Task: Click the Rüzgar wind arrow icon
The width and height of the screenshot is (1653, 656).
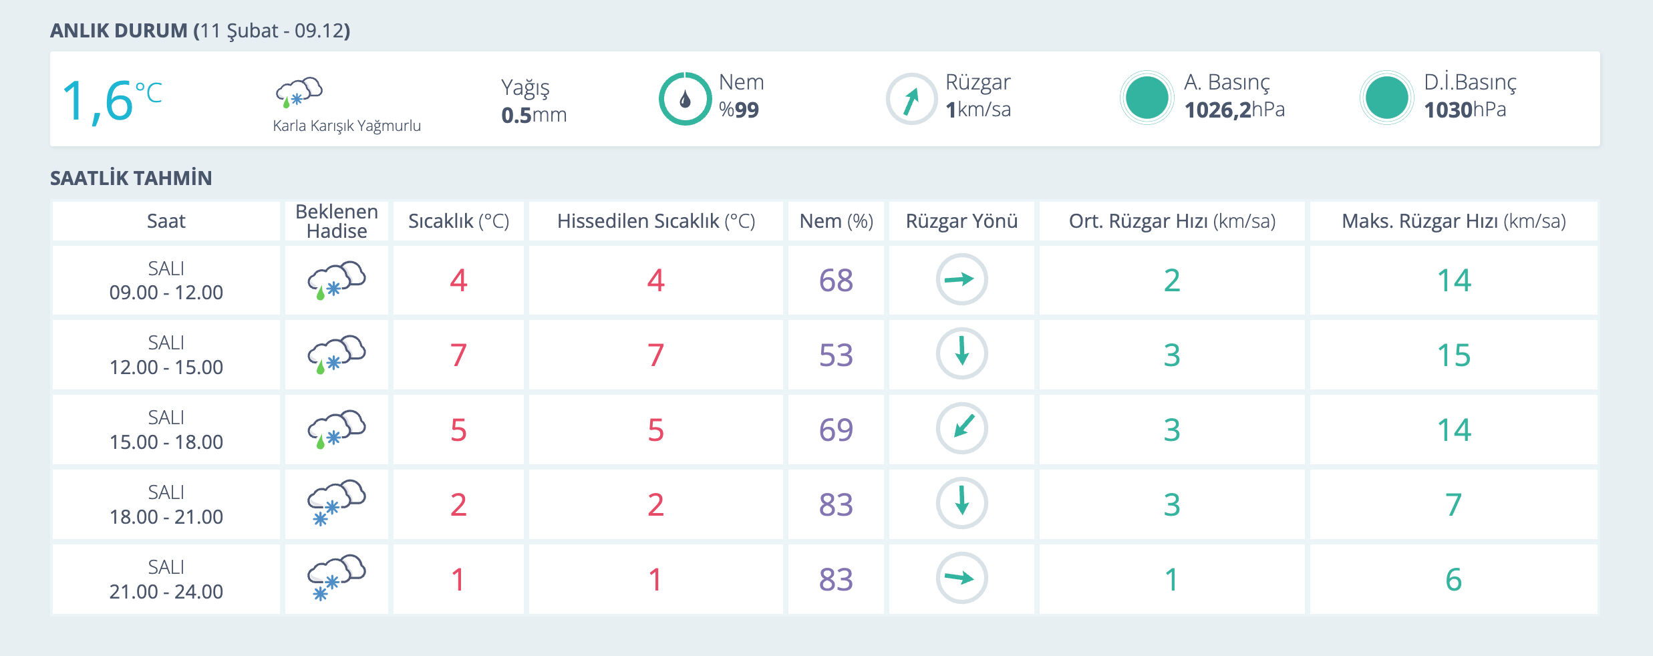Action: pyautogui.click(x=909, y=98)
